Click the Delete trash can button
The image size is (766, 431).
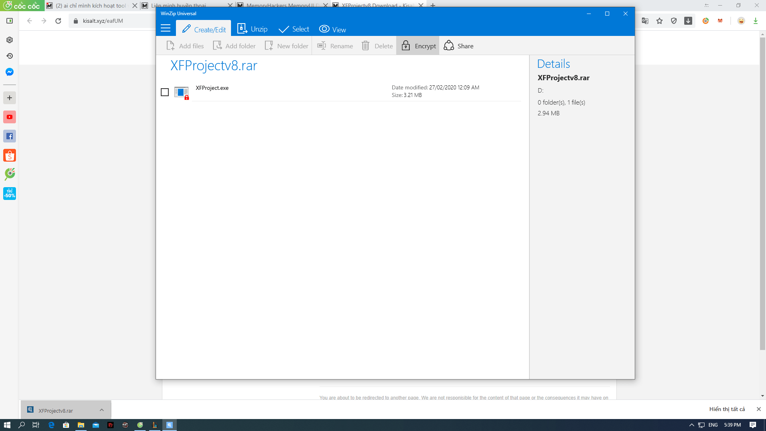point(377,46)
